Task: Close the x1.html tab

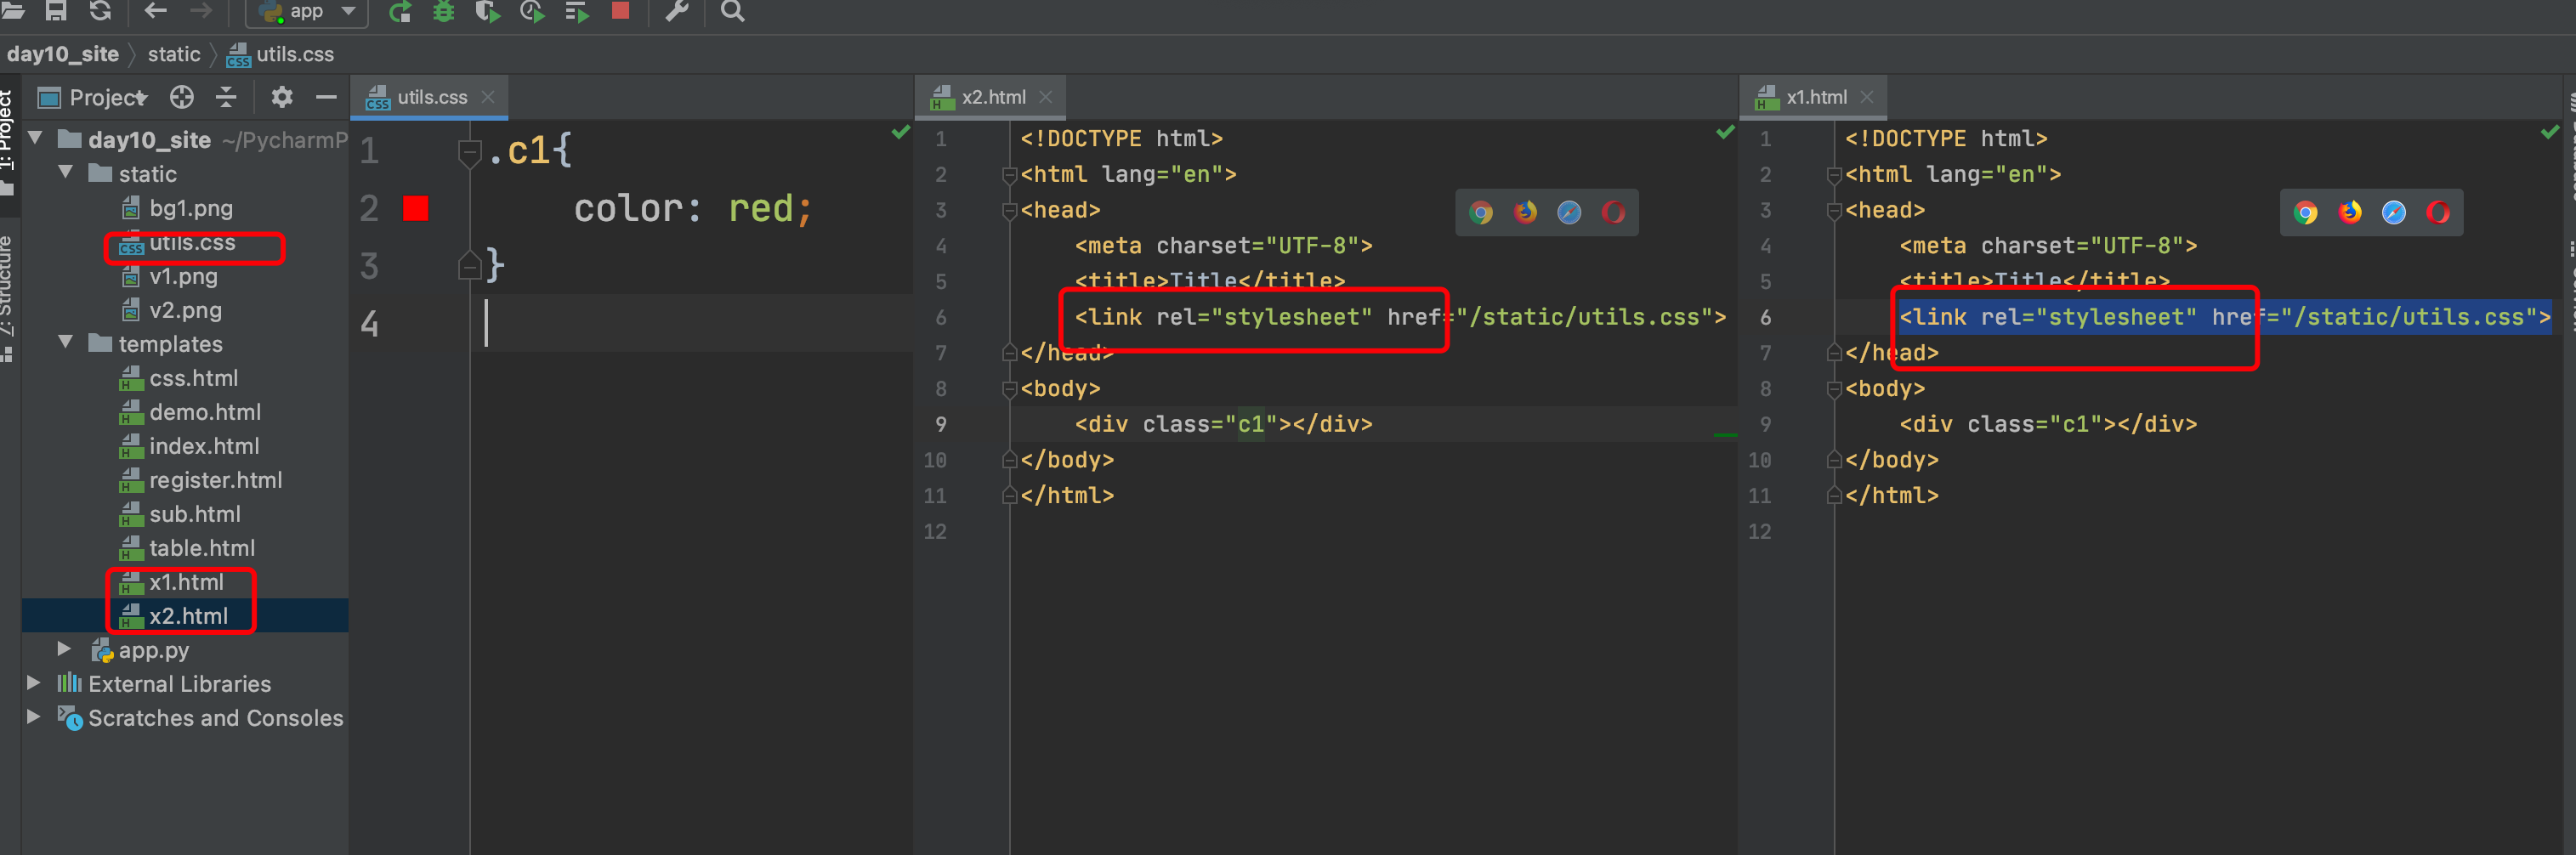Action: (1867, 97)
